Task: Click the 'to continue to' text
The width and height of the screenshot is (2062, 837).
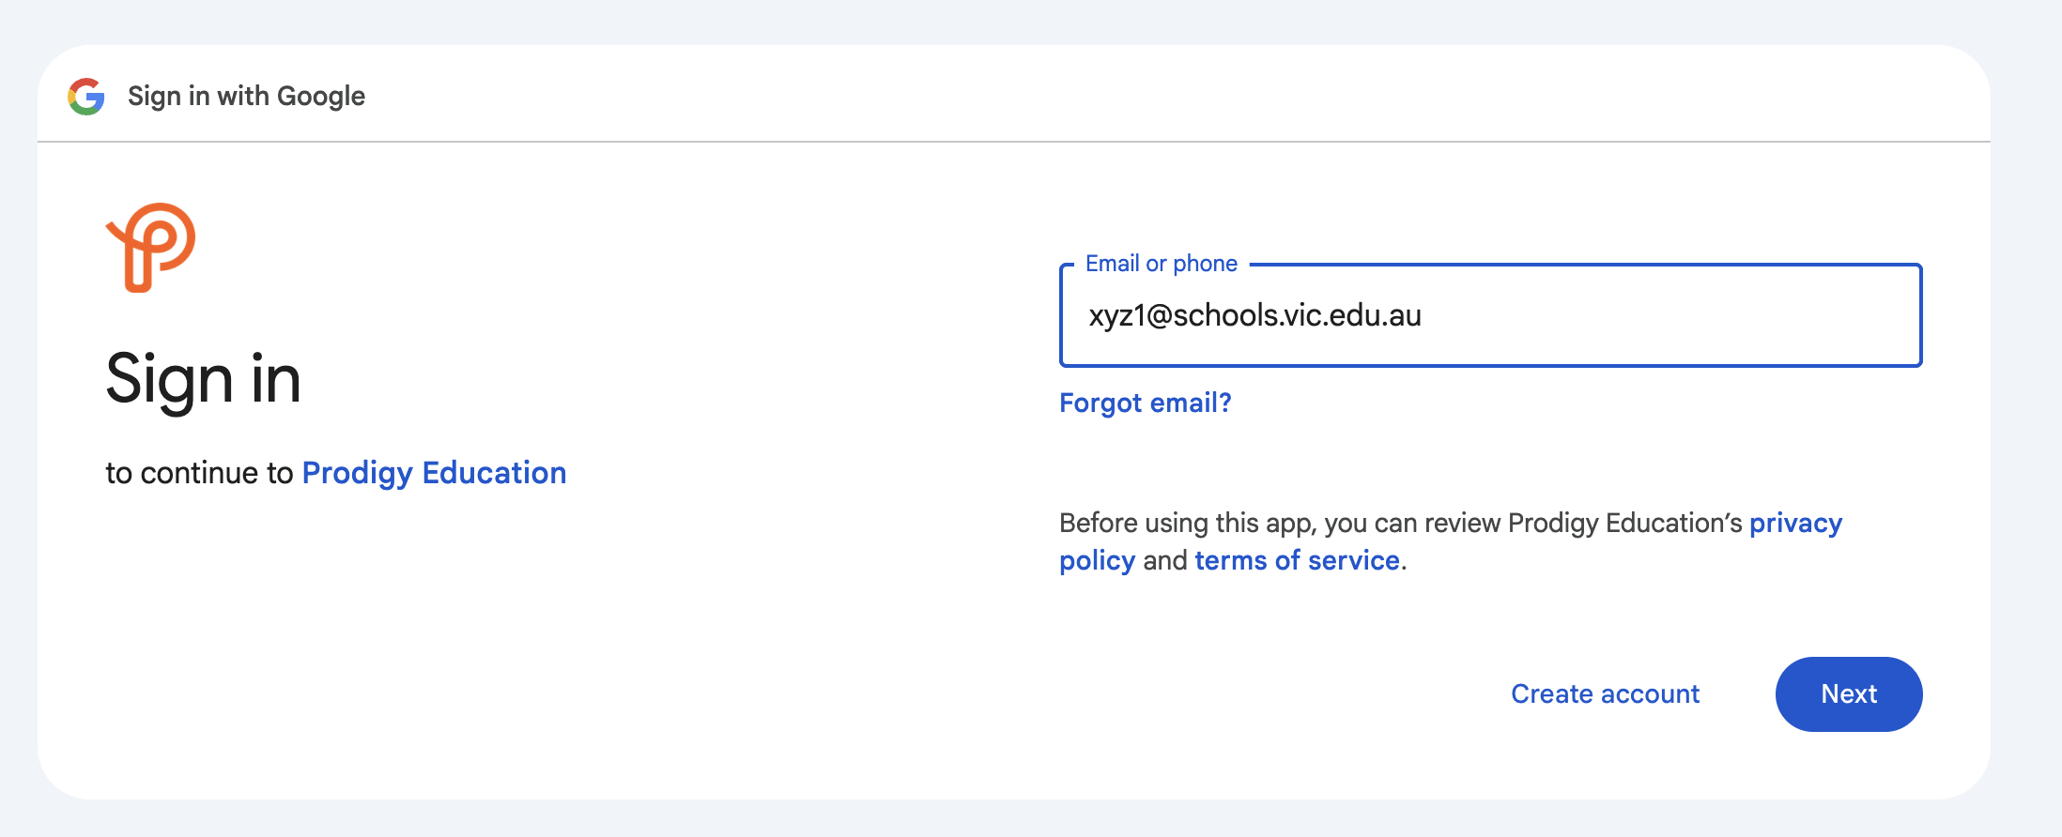Action: pyautogui.click(x=199, y=473)
